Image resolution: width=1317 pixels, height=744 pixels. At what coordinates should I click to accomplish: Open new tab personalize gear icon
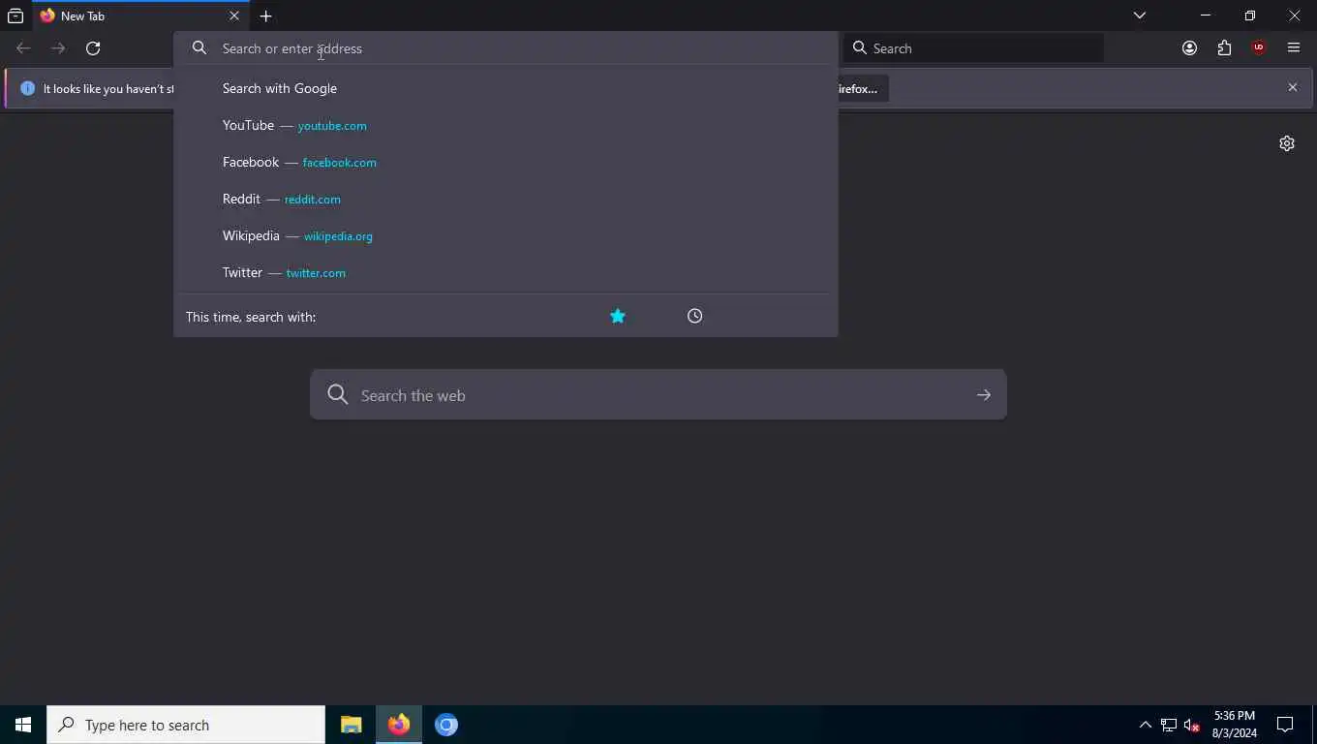(1286, 143)
